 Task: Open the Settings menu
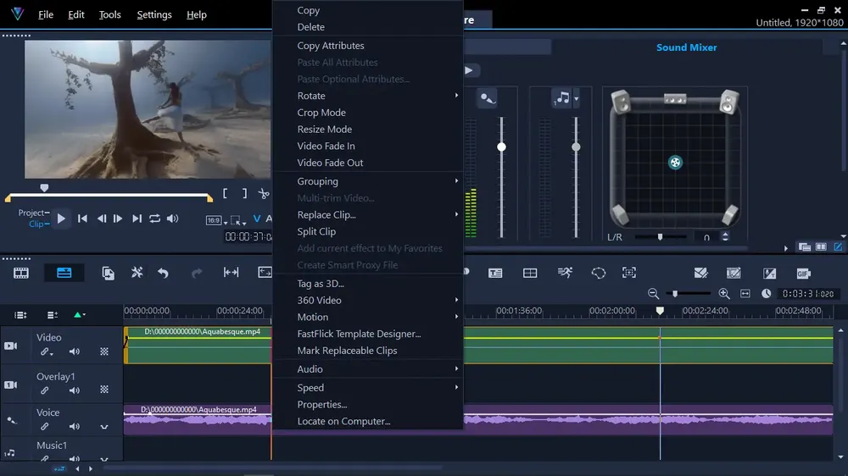point(154,14)
